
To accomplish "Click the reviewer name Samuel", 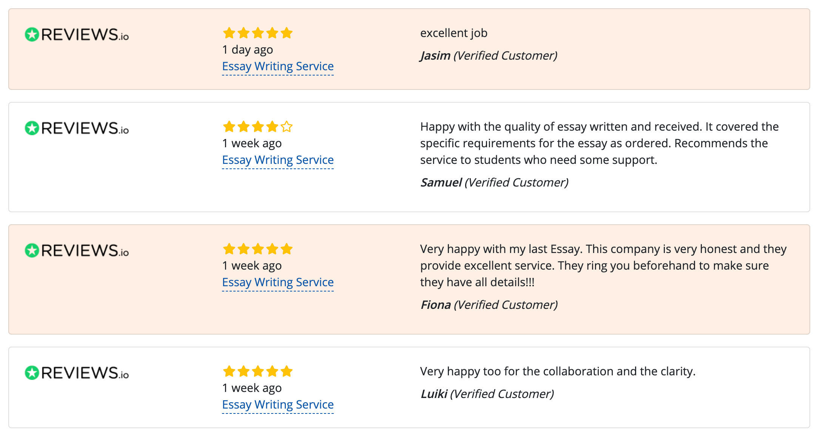I will 441,183.
